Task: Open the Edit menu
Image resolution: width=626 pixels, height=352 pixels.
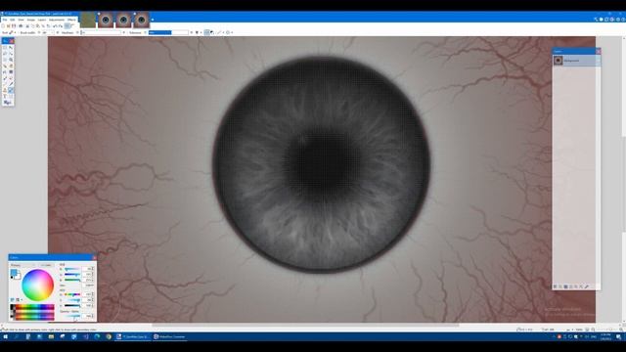Action: coord(13,20)
